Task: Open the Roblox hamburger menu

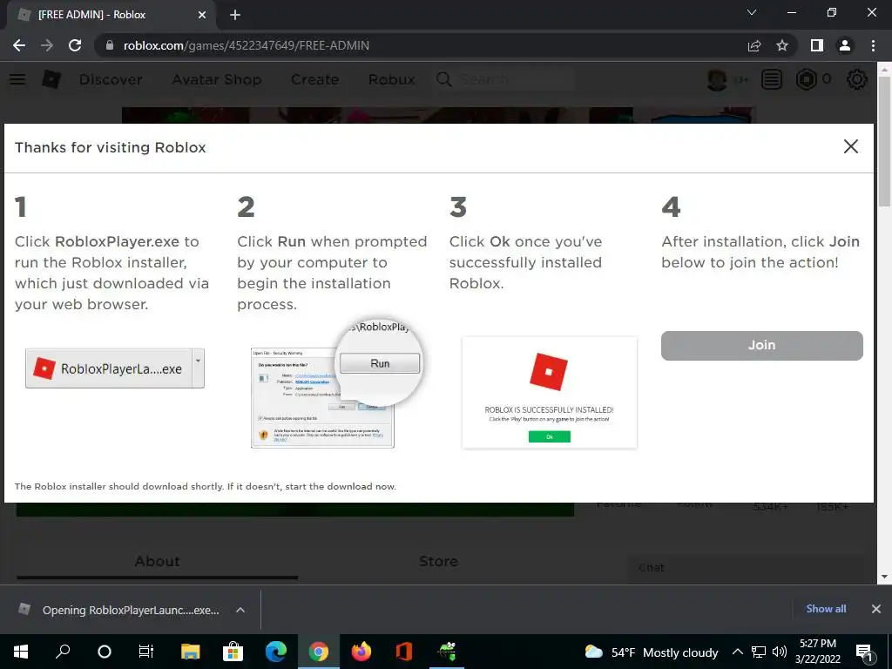Action: pos(17,79)
